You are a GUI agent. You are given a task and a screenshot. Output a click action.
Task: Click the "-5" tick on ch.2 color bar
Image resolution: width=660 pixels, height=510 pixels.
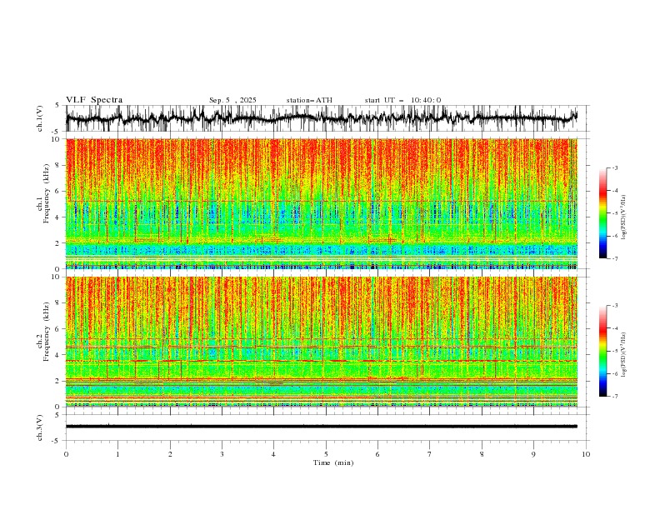click(614, 351)
